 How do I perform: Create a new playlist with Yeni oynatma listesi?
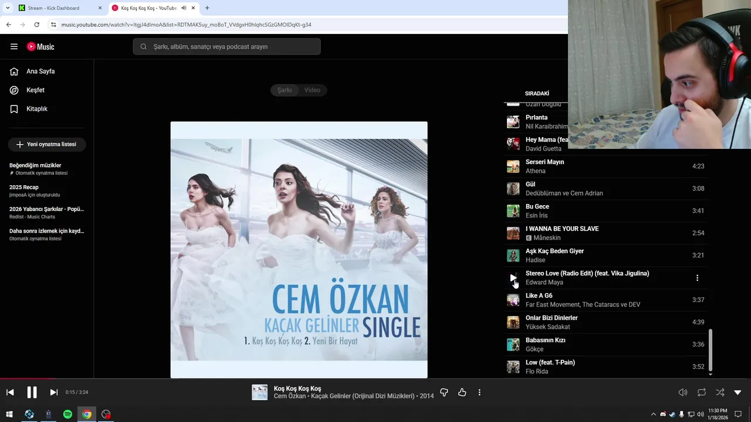(47, 144)
